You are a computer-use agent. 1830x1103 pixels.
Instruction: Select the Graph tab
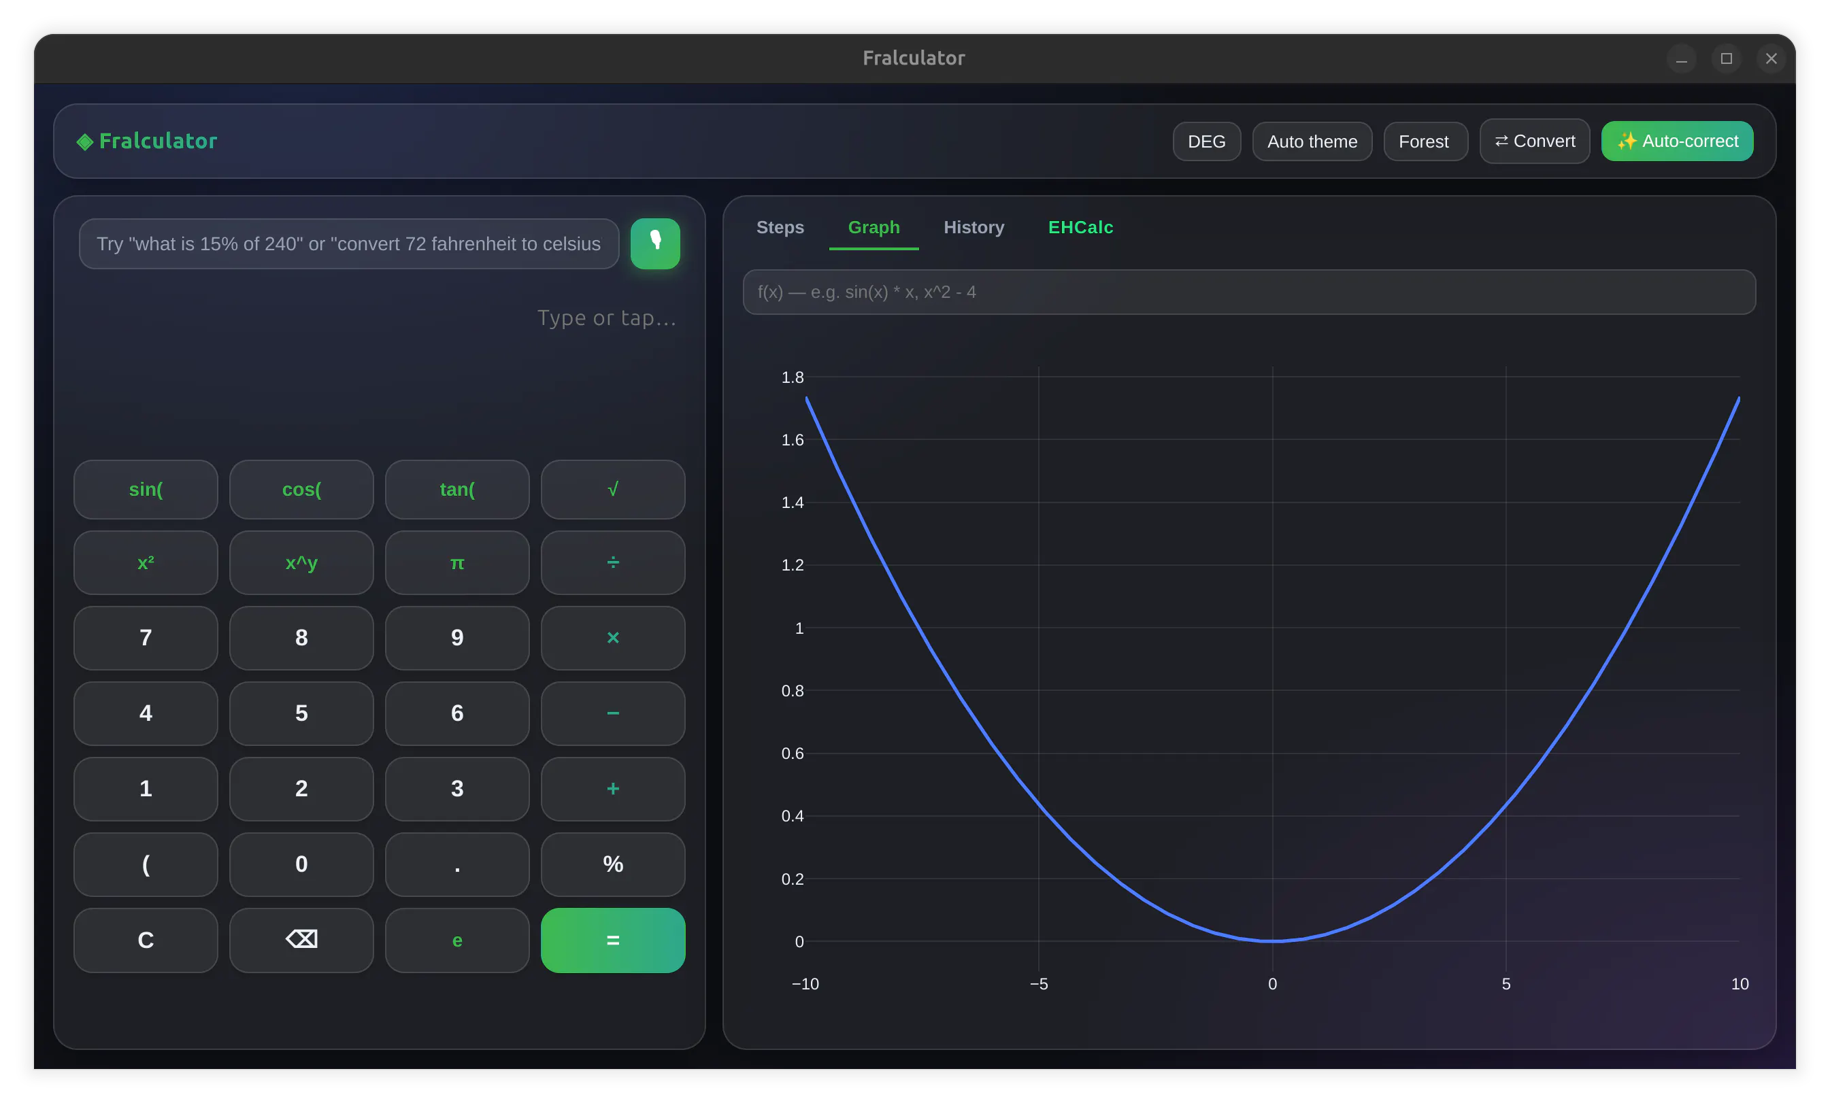[874, 227]
